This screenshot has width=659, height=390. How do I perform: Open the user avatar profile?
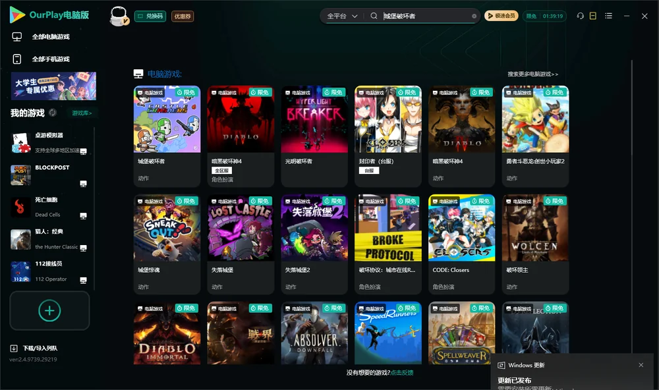pos(119,16)
